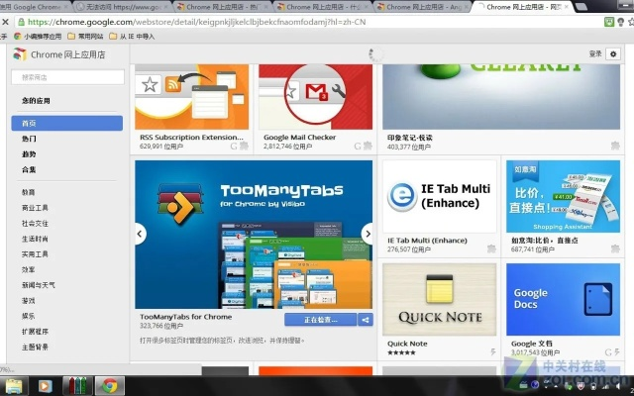Open Google Docs thumbnail
The width and height of the screenshot is (634, 396).
(563, 299)
